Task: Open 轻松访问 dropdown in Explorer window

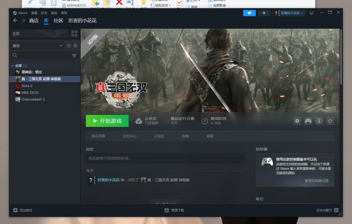Action: click(x=161, y=5)
